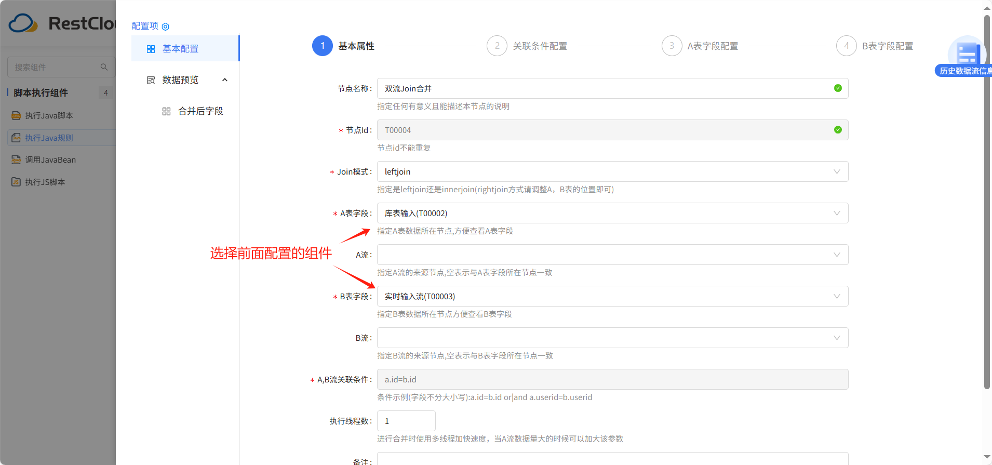Click the 节点Id input field

click(x=613, y=130)
